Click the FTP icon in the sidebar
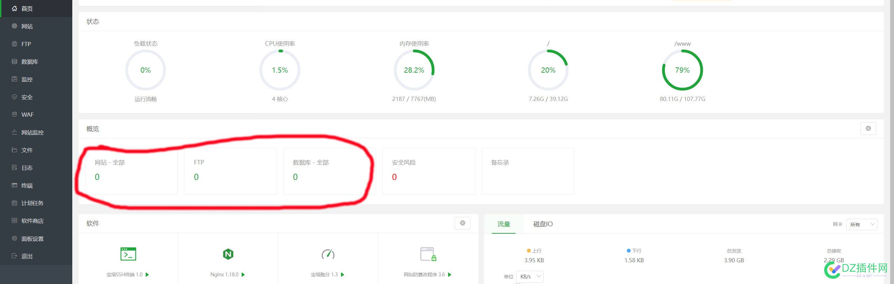 (x=14, y=44)
